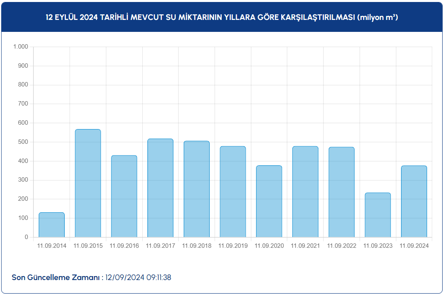Click the x-axis date label 11.09.2024

(x=414, y=246)
